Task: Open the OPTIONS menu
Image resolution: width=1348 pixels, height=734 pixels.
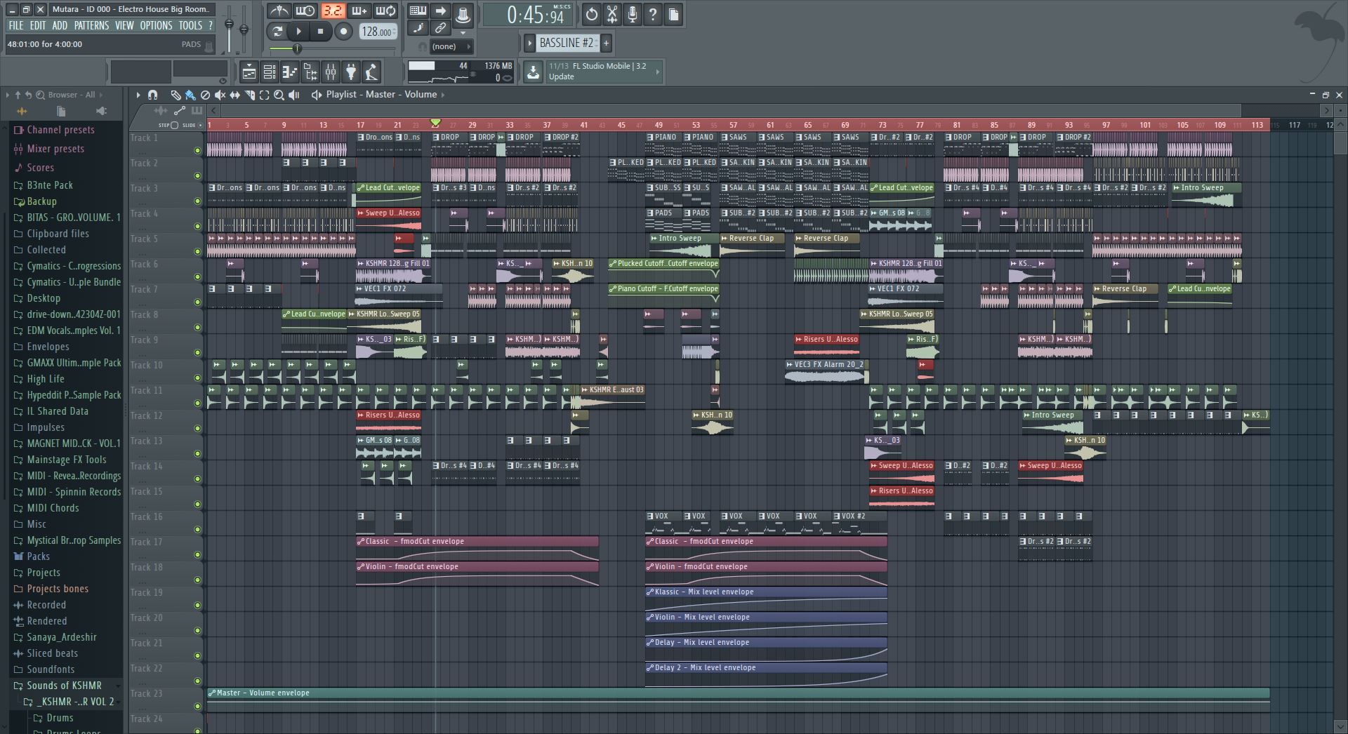Action: point(156,25)
